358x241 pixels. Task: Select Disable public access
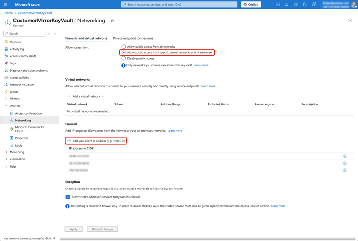[x=124, y=58]
